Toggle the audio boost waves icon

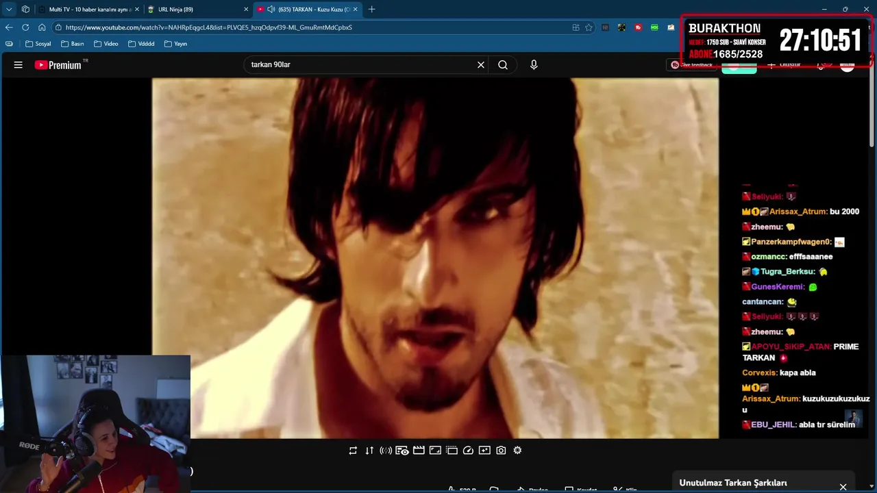[x=386, y=451]
